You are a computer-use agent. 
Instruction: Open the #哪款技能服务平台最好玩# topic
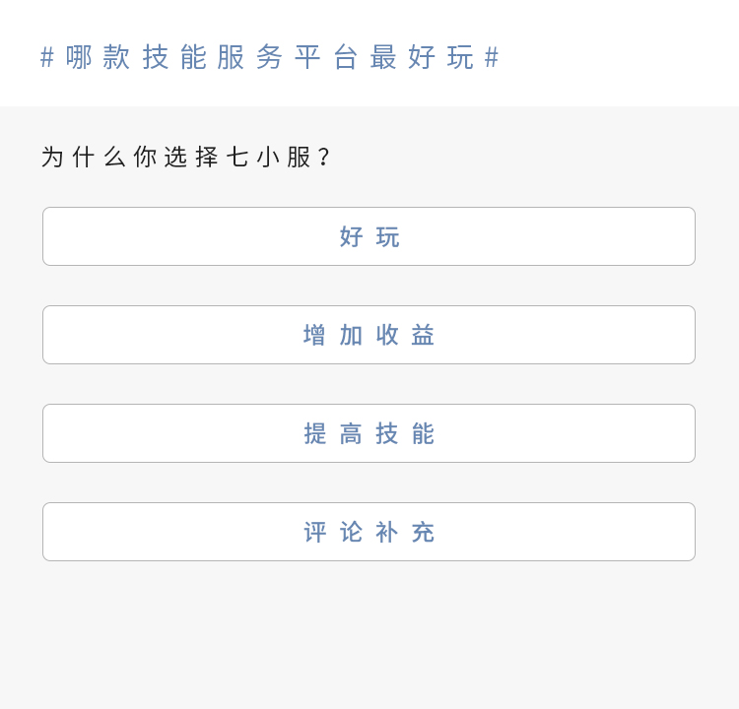click(269, 57)
